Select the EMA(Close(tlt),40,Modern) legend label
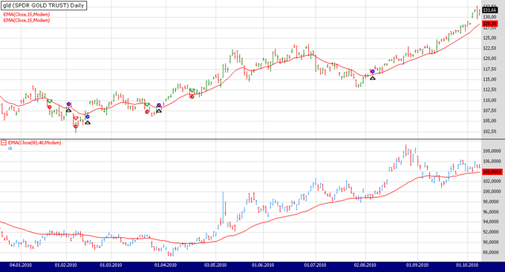This screenshot has width=505, height=272. [x=35, y=142]
